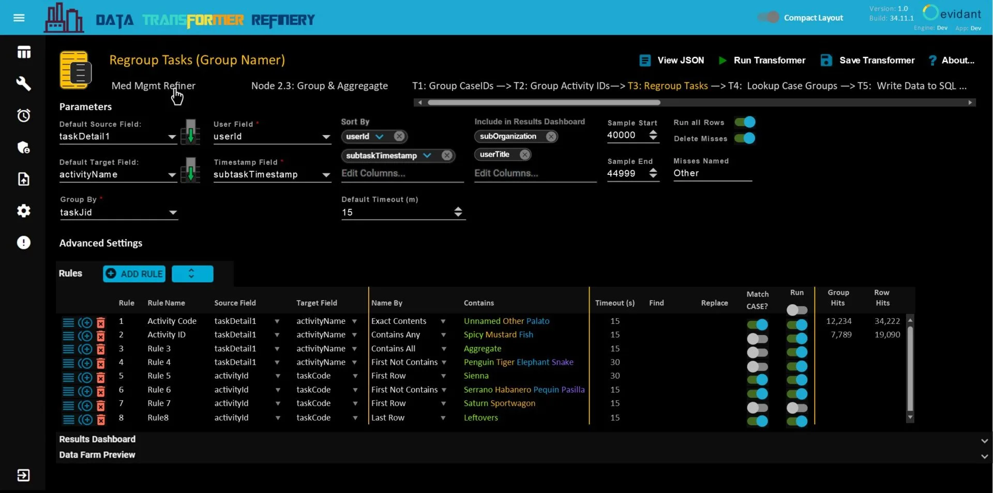This screenshot has height=493, width=993.
Task: Open the settings gear sidebar icon
Action: click(x=24, y=211)
